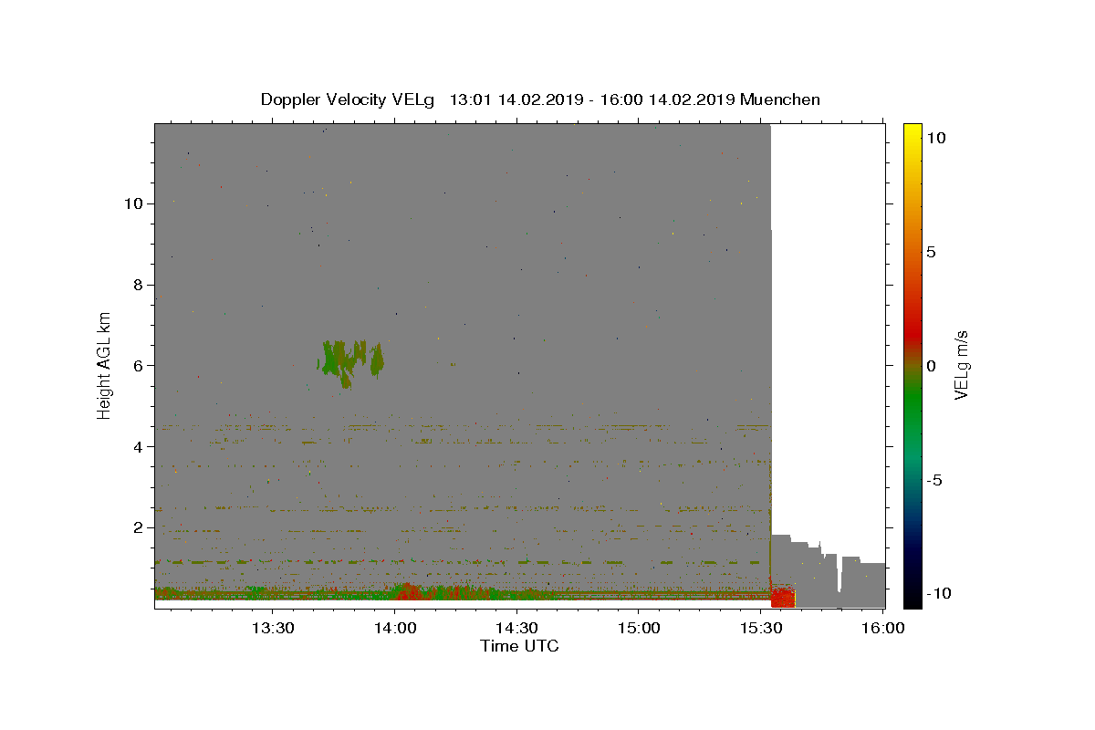Click the height tick label 8
The image size is (1095, 730).
(x=136, y=285)
